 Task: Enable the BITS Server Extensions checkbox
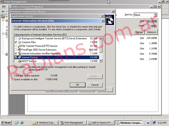[x=16, y=38]
